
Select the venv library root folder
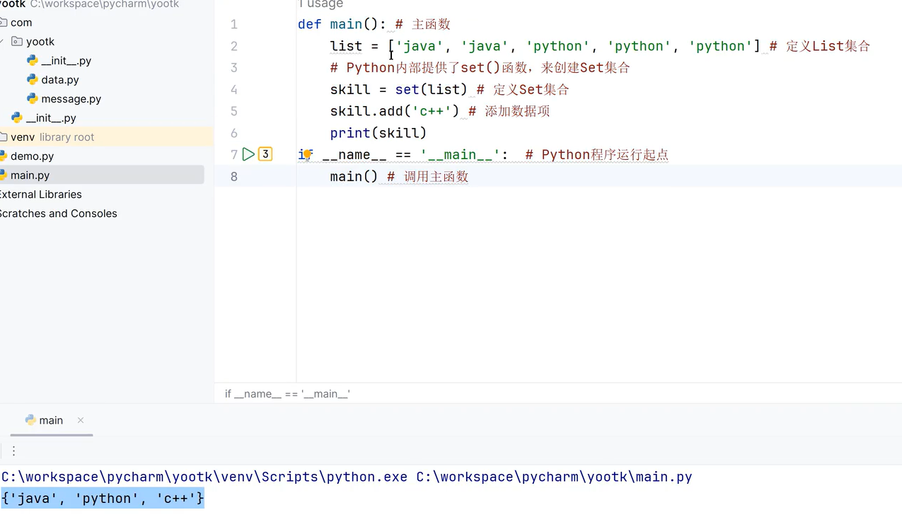pos(52,137)
